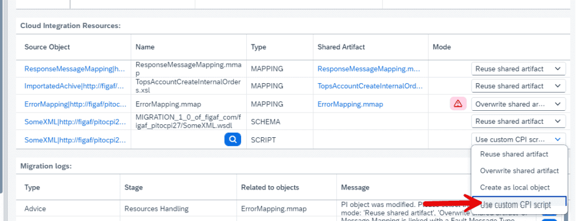577x221 pixels.
Task: Click the 'Shared Artifact' column header
Action: 341,47
